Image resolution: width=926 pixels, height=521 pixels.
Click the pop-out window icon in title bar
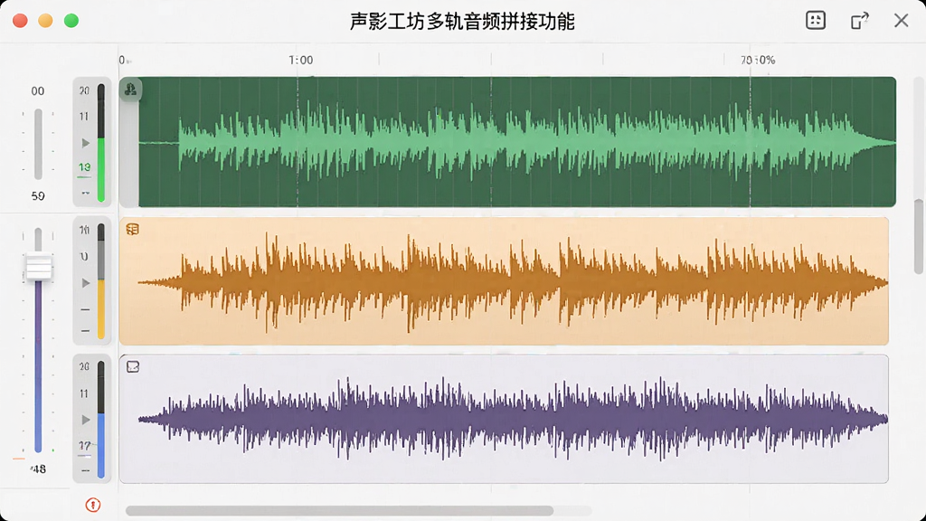(859, 21)
